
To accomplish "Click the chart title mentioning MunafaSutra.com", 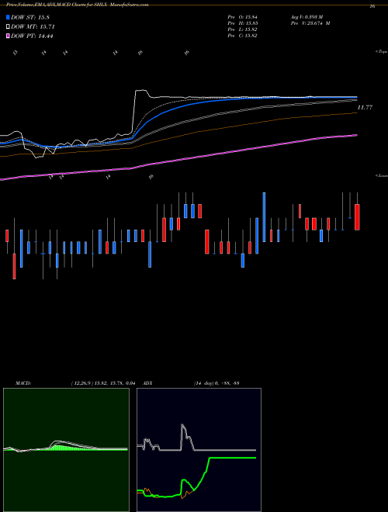I will point(77,5).
